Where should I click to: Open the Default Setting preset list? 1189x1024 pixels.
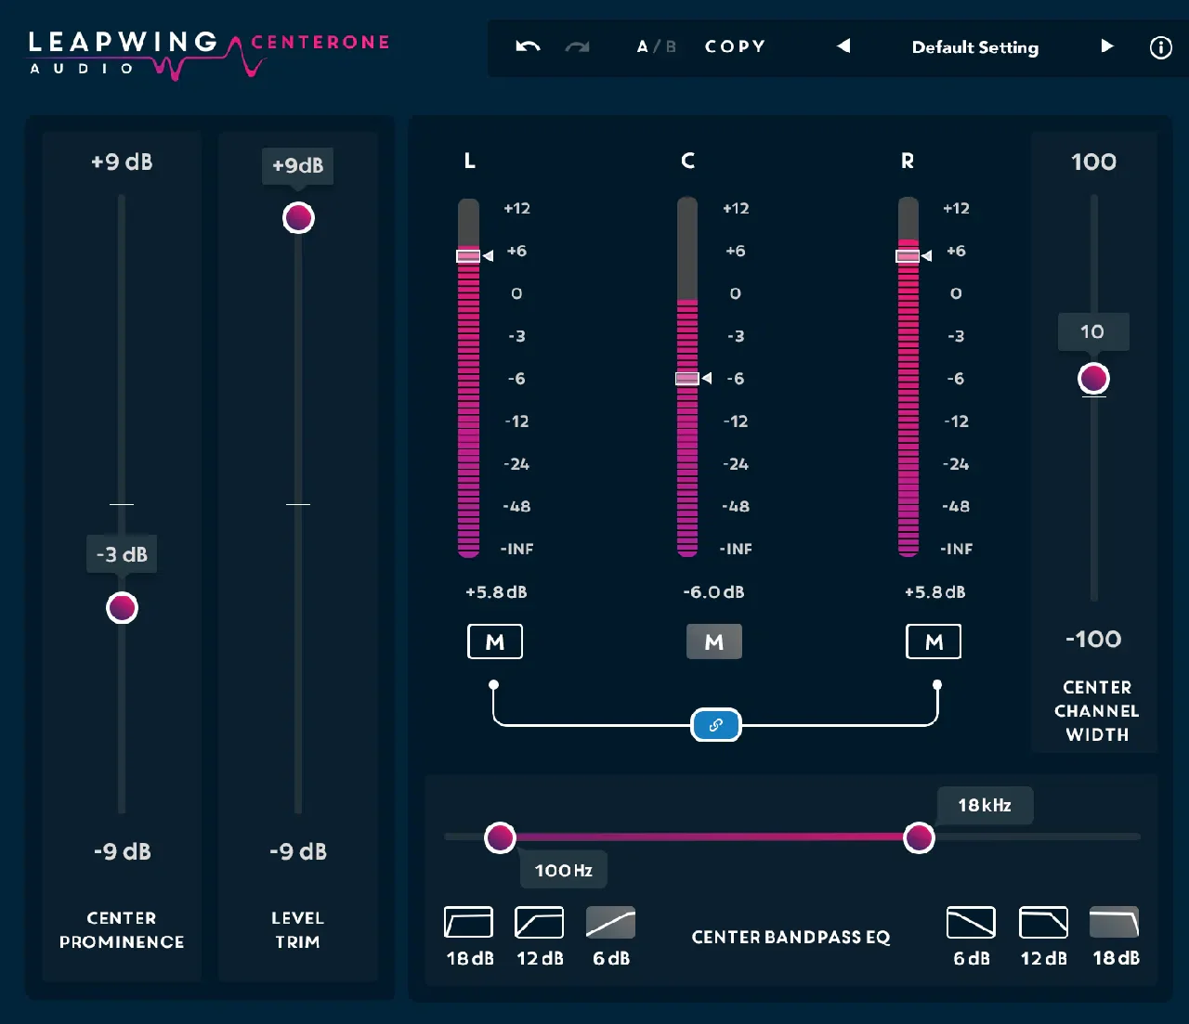coord(975,47)
